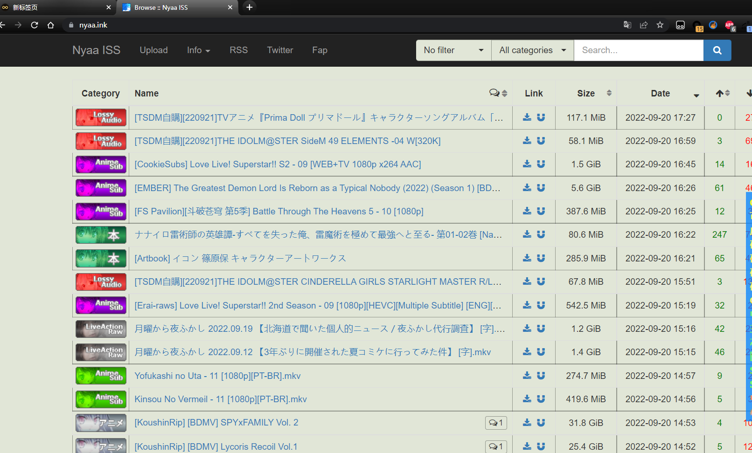
Task: Open magnet link for CINDERELLA GIRLS STARLIGHT MASTER row
Action: 541,281
